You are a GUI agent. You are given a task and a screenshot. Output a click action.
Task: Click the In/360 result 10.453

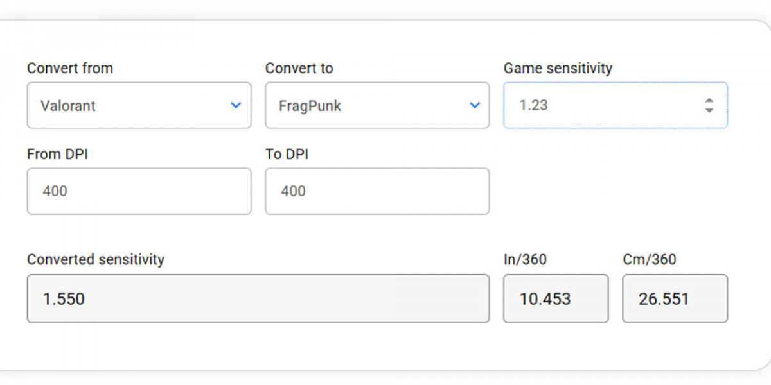556,298
